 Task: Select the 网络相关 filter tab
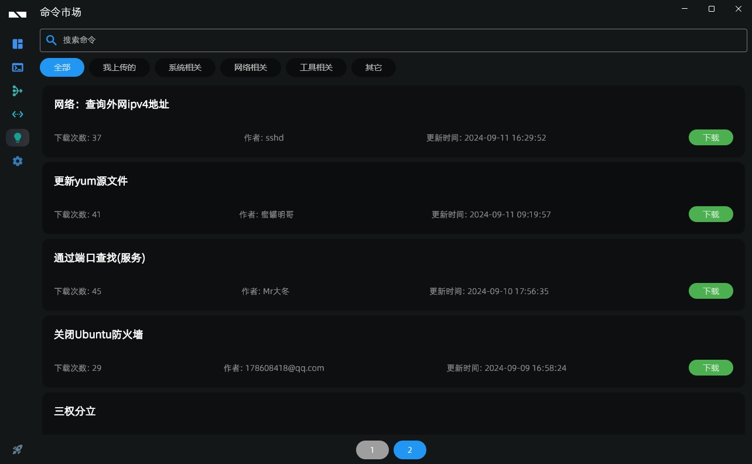click(251, 67)
